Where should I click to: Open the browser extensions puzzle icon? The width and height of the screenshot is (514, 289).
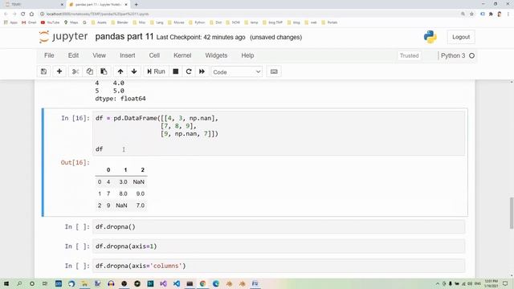click(x=491, y=14)
